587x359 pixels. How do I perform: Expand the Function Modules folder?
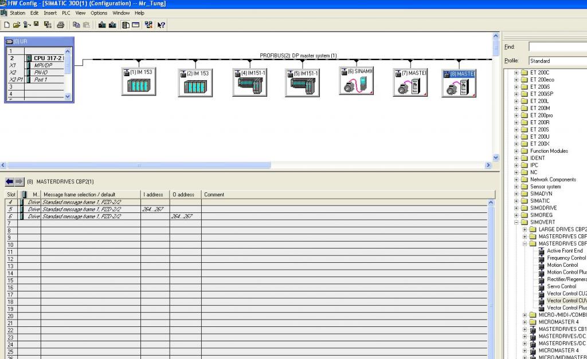coord(516,151)
